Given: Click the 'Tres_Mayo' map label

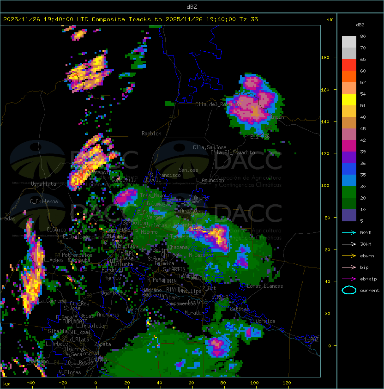Looking at the screenshot, I should (x=152, y=195).
